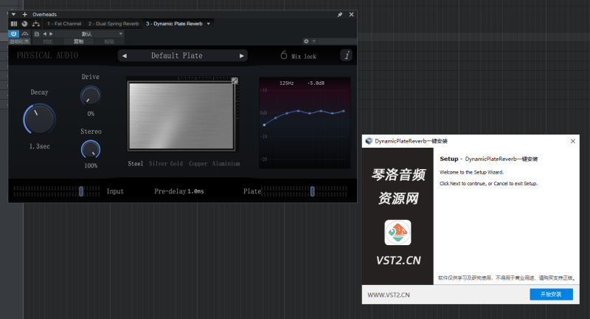590x319 pixels.
Task: Open the 默认 preset dropdown
Action: tap(89, 34)
